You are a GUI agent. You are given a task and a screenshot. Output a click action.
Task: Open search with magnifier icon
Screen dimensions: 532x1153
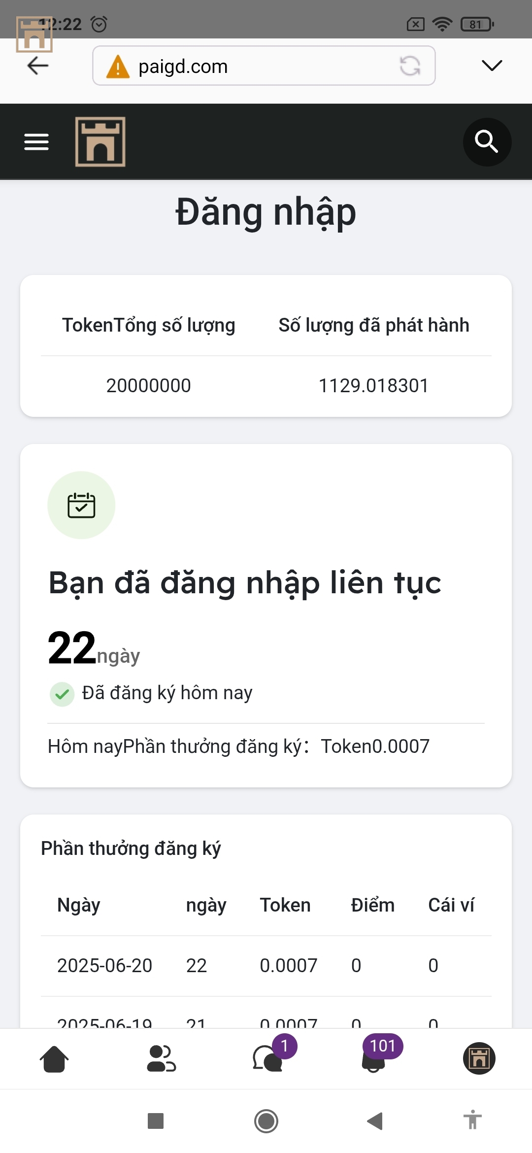click(487, 142)
